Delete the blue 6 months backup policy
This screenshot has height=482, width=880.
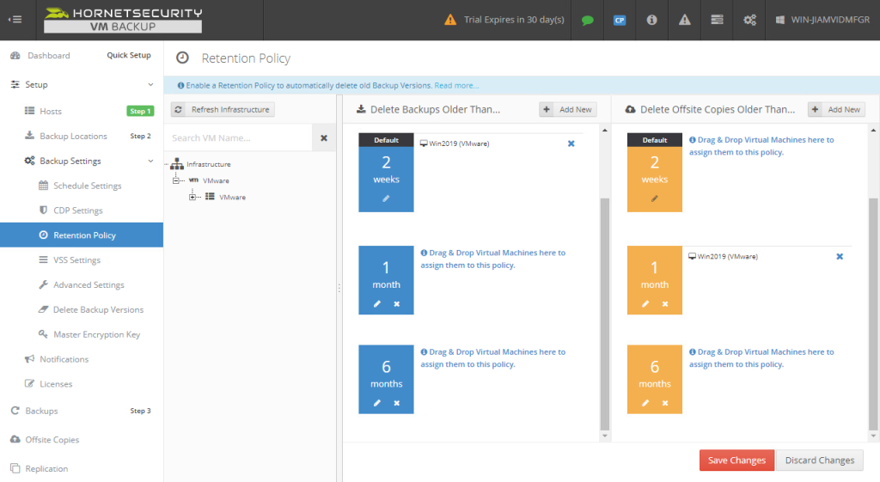click(x=397, y=403)
